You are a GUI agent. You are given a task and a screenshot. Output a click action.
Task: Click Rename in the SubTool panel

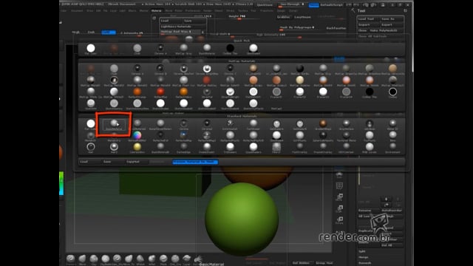tap(369, 211)
